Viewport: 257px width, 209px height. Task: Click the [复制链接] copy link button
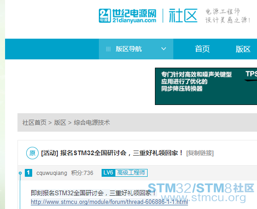point(200,153)
